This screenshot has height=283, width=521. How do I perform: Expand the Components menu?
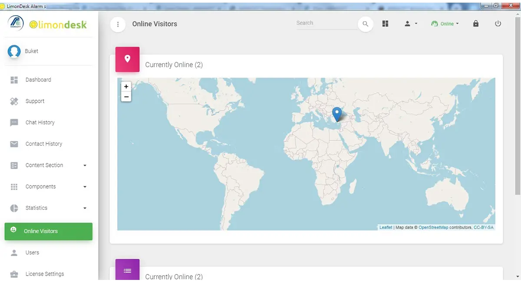pyautogui.click(x=49, y=186)
